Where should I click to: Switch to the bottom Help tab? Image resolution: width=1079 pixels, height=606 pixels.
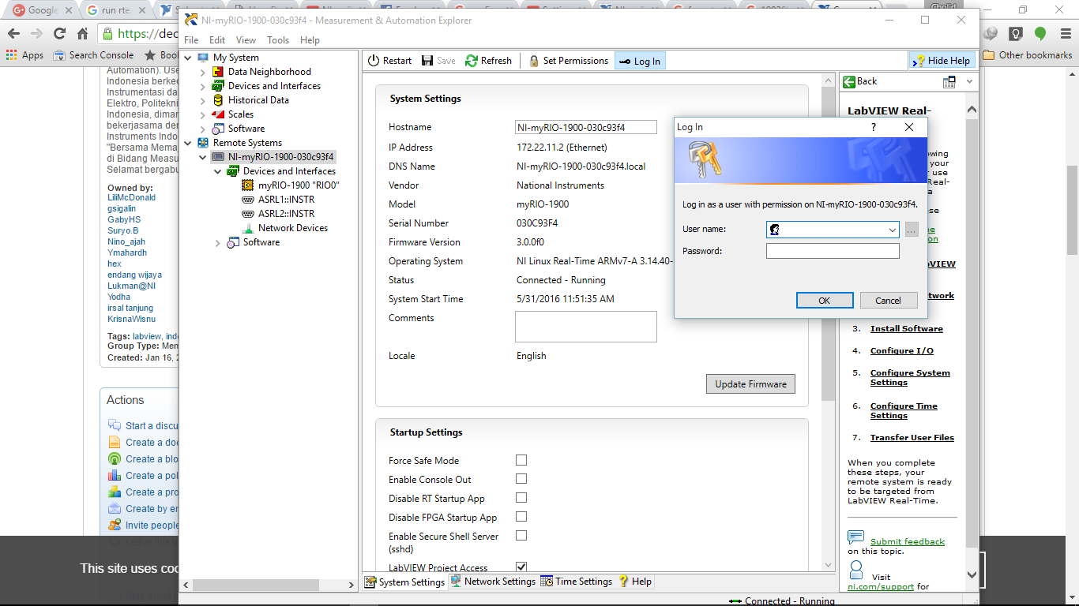pyautogui.click(x=635, y=582)
